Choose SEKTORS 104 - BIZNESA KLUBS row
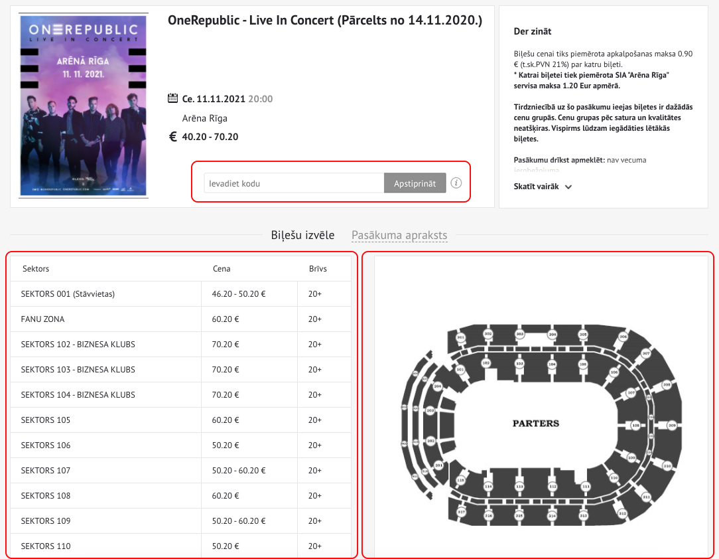The height and width of the screenshot is (559, 719). [x=180, y=395]
